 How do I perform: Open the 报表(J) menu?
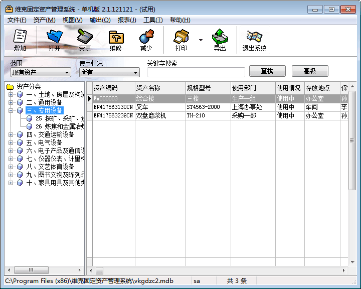click(x=126, y=20)
